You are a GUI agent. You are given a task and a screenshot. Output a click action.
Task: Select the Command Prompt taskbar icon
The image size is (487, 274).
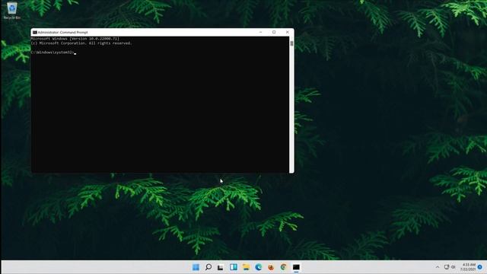tap(296, 267)
